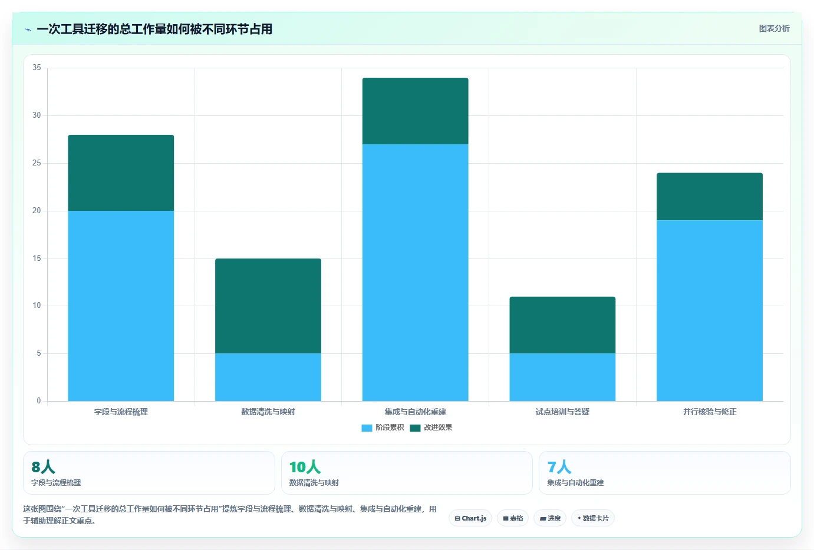
Task: Click 集成与自动化重建 caption in the 7人 card
Action: click(x=575, y=483)
